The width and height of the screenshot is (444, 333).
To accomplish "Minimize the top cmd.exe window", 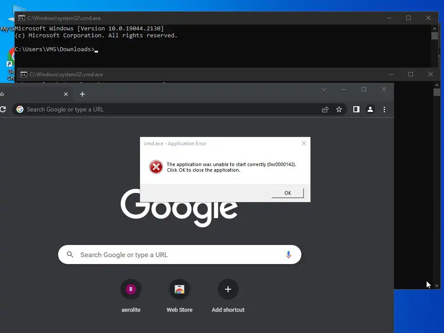I will [x=389, y=18].
